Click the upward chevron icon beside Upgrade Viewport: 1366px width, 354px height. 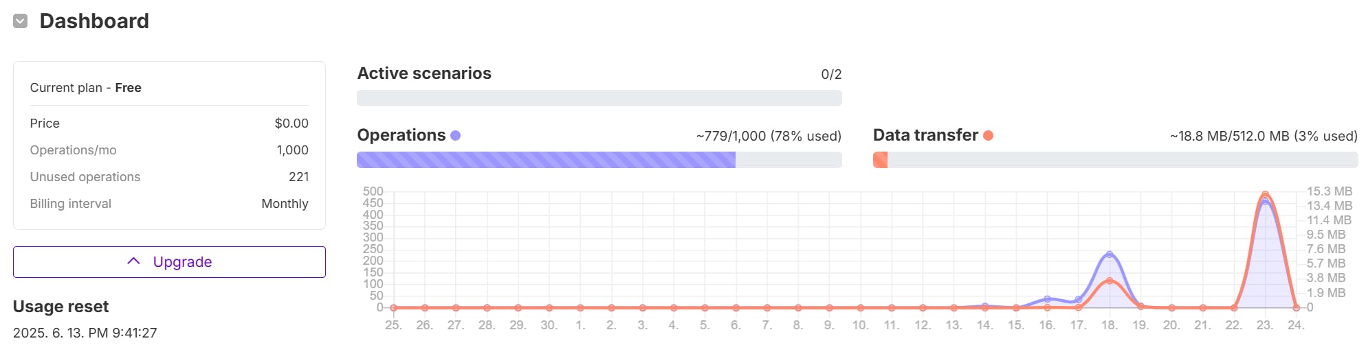pyautogui.click(x=134, y=261)
